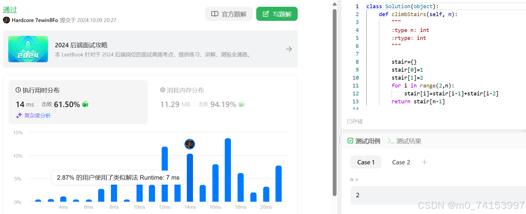526x214 pixels.
Task: Click the scrollbar up arrow at top
Action: coord(334,4)
